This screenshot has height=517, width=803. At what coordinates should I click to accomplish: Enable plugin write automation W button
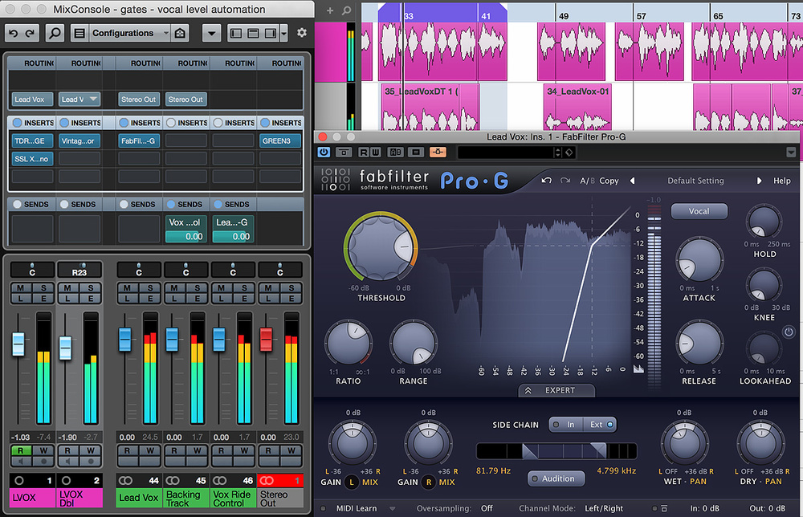point(375,152)
